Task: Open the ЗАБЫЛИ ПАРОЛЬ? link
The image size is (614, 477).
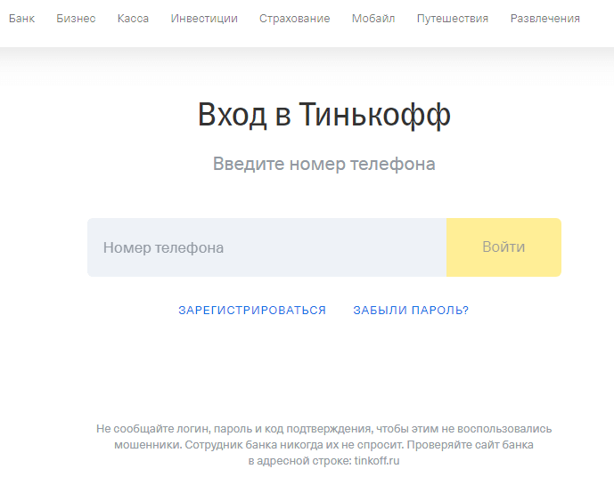Action: pyautogui.click(x=411, y=310)
